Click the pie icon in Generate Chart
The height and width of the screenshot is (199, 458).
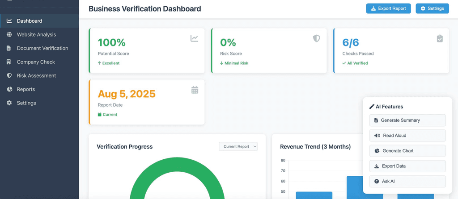click(377, 151)
